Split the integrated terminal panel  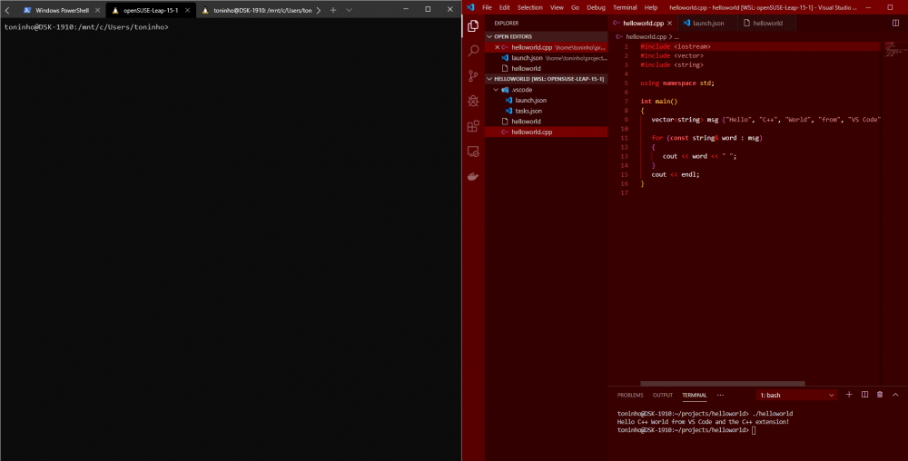click(x=864, y=395)
